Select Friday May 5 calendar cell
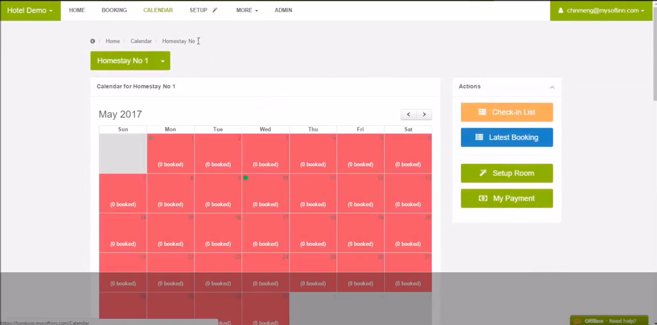The height and width of the screenshot is (325, 657). point(360,154)
